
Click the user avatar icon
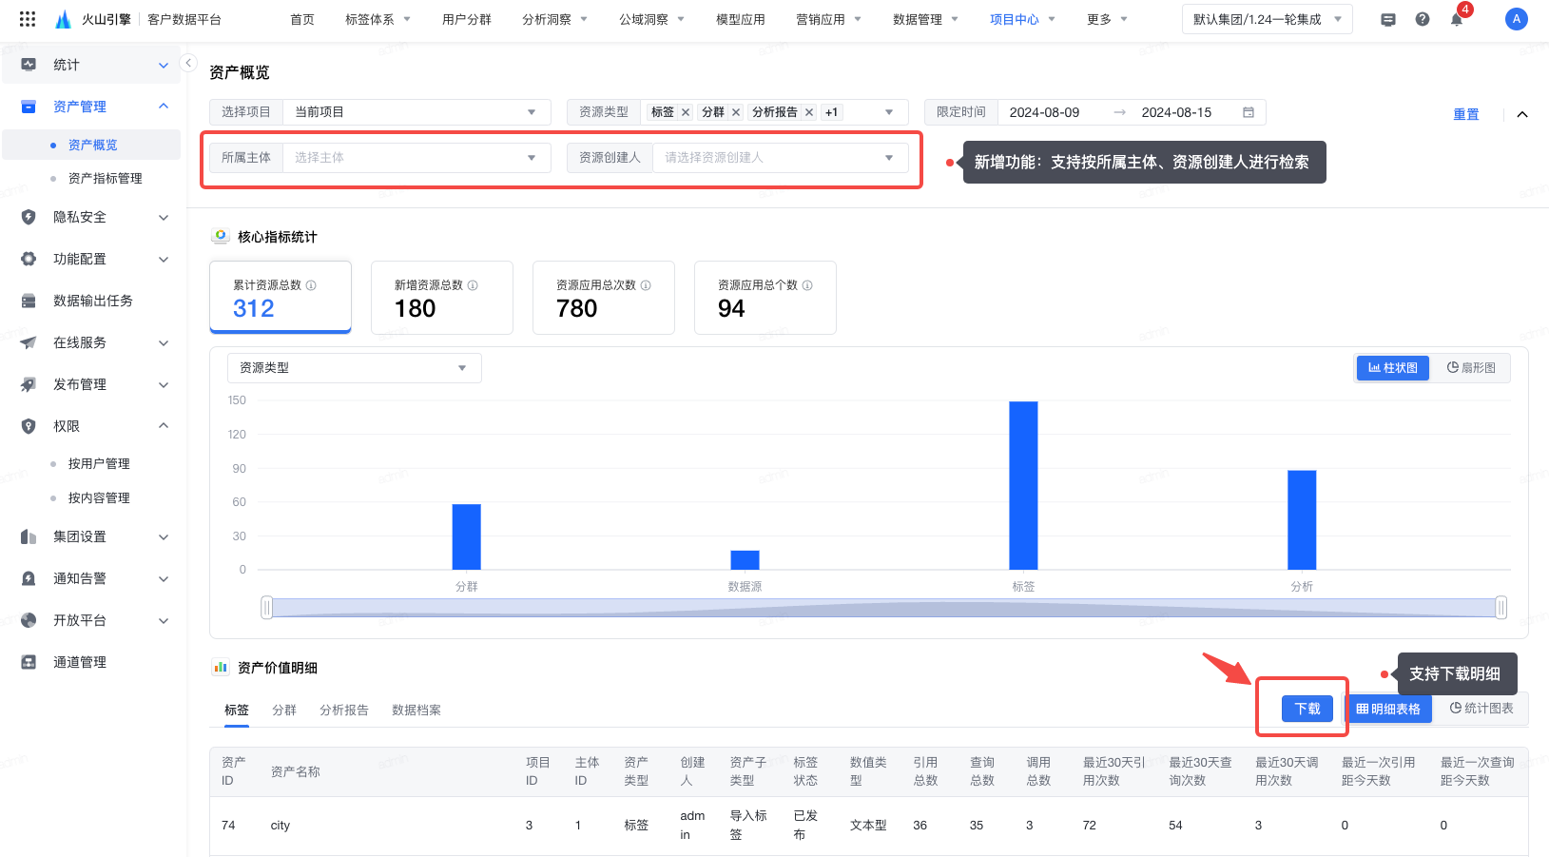tap(1516, 19)
